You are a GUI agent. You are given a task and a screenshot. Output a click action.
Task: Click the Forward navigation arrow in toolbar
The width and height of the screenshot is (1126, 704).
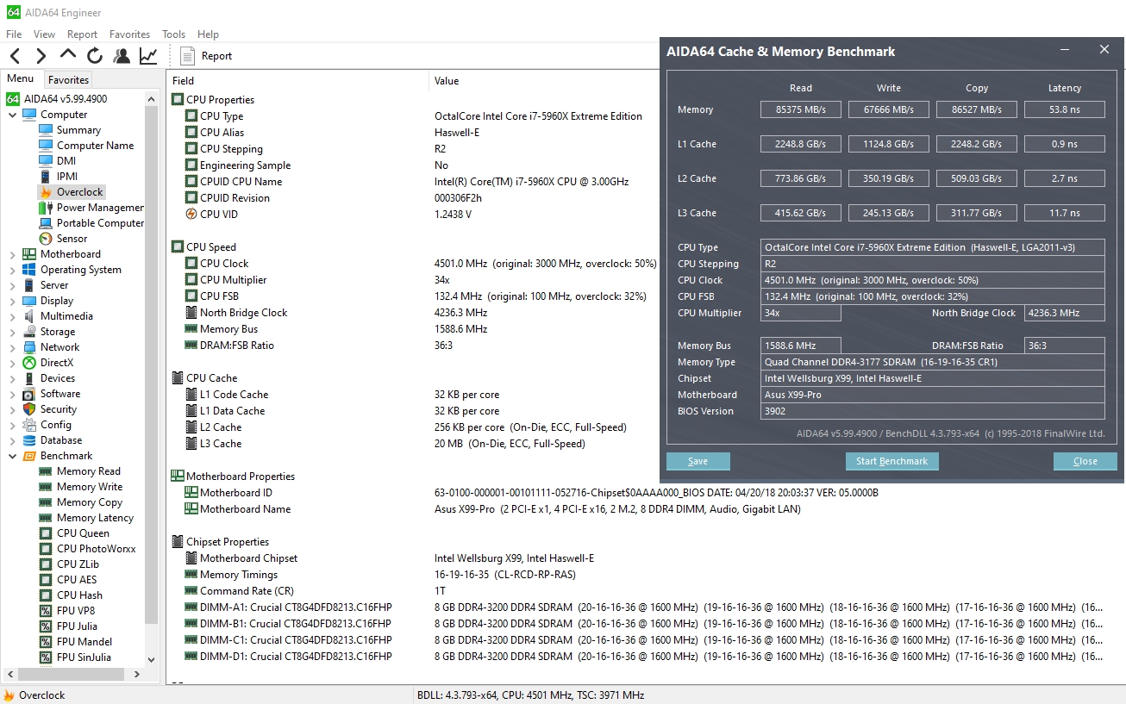click(41, 56)
